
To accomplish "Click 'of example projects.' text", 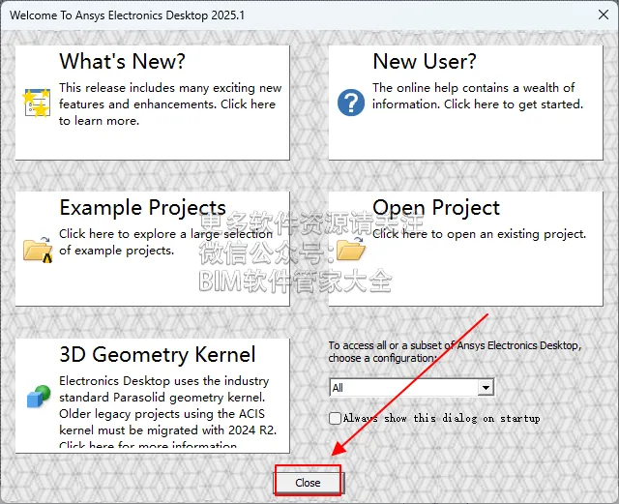I will 116,251.
